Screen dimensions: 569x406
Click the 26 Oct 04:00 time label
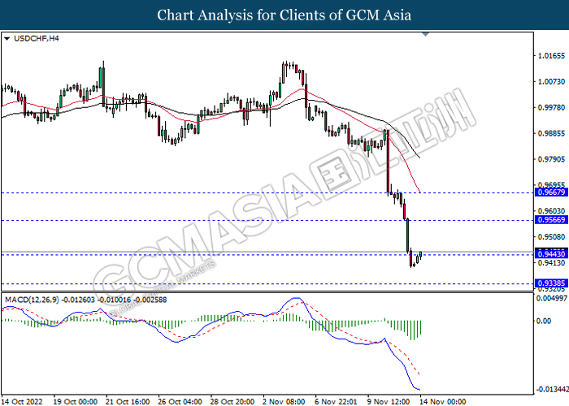180,402
